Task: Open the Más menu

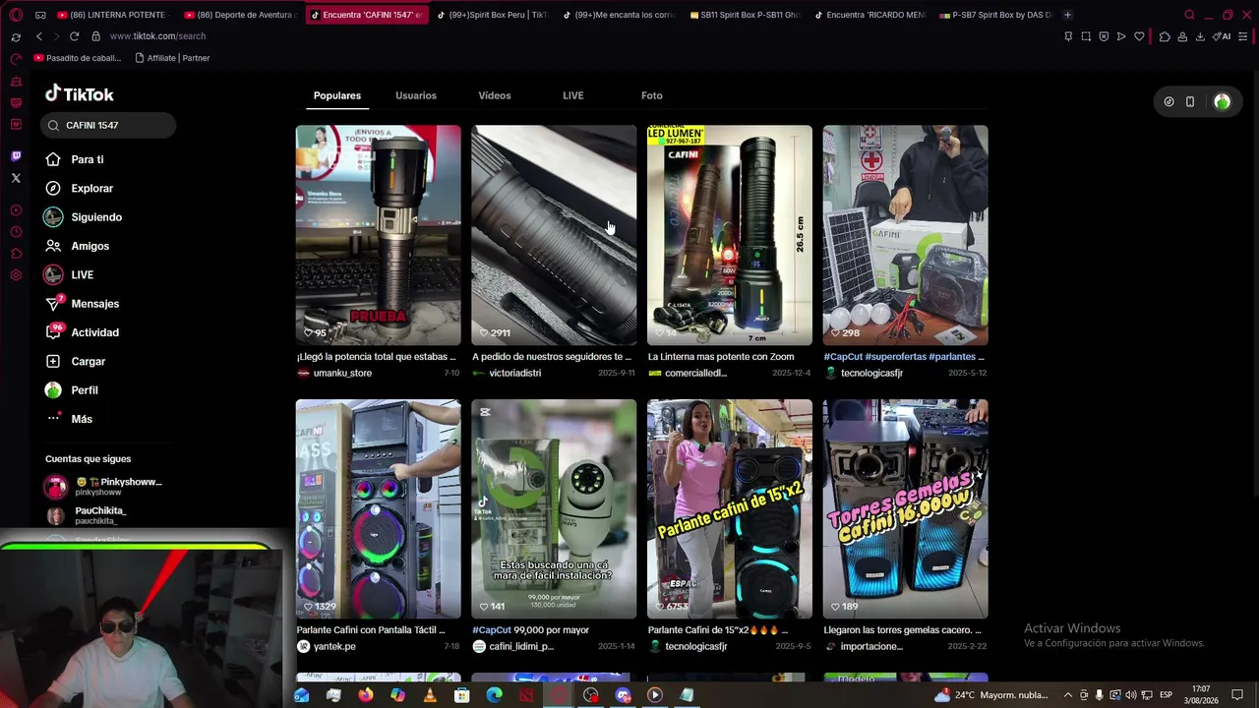Action: (69, 419)
